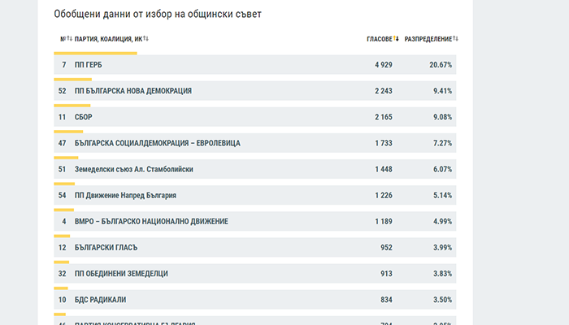
Task: Click the vote count 913
Action: (x=386, y=274)
